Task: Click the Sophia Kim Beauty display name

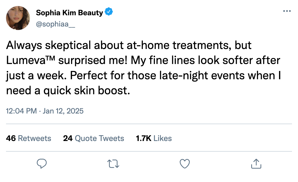Action: (x=69, y=13)
